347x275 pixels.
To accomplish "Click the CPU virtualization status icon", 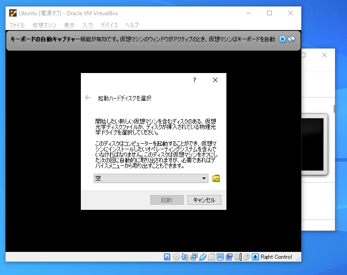I will [238, 257].
